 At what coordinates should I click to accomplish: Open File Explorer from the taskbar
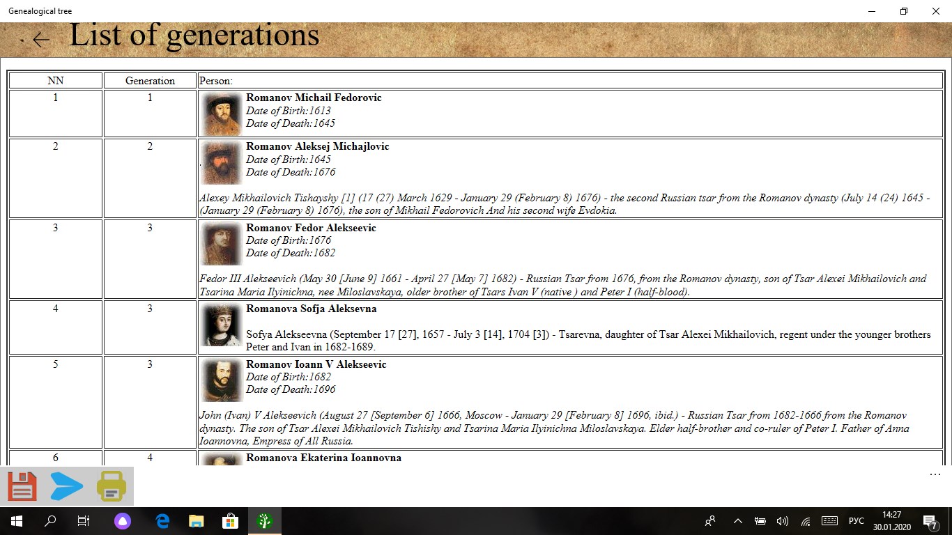pos(197,521)
